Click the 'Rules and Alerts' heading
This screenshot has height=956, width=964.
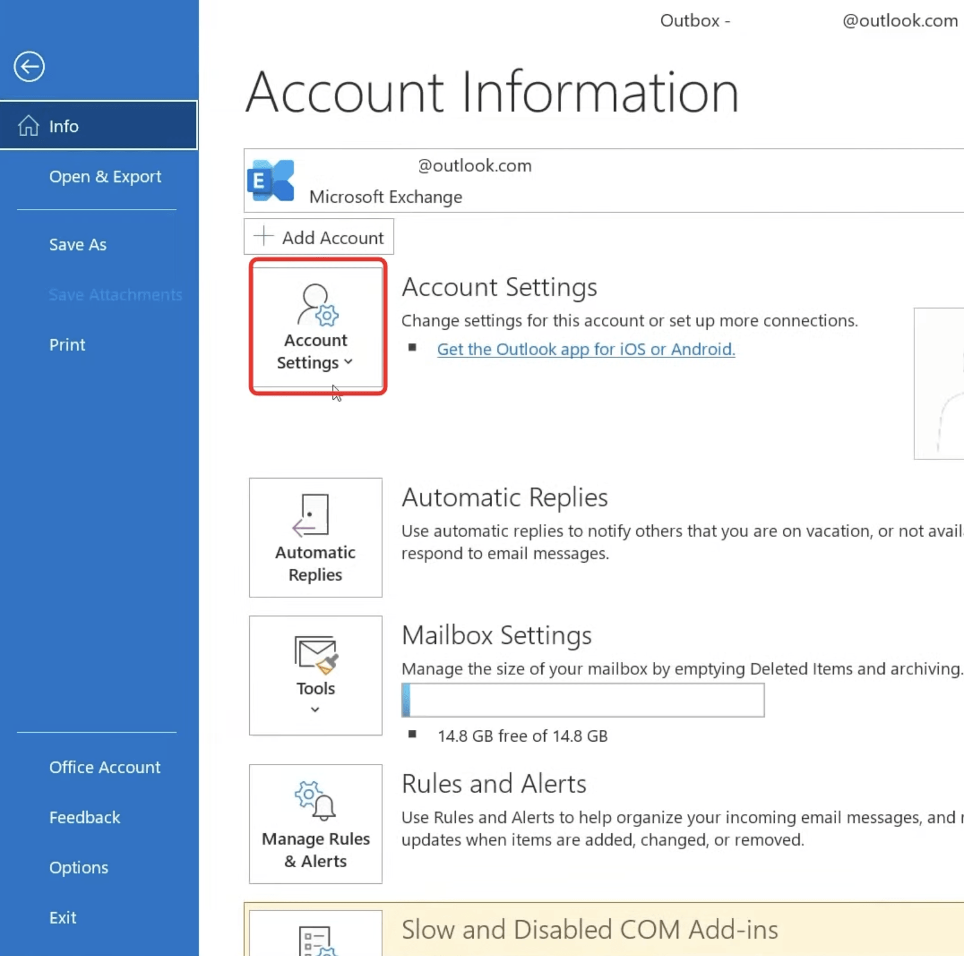[x=494, y=784]
